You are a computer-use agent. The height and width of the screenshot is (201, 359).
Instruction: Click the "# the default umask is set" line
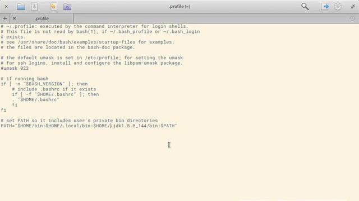[92, 58]
